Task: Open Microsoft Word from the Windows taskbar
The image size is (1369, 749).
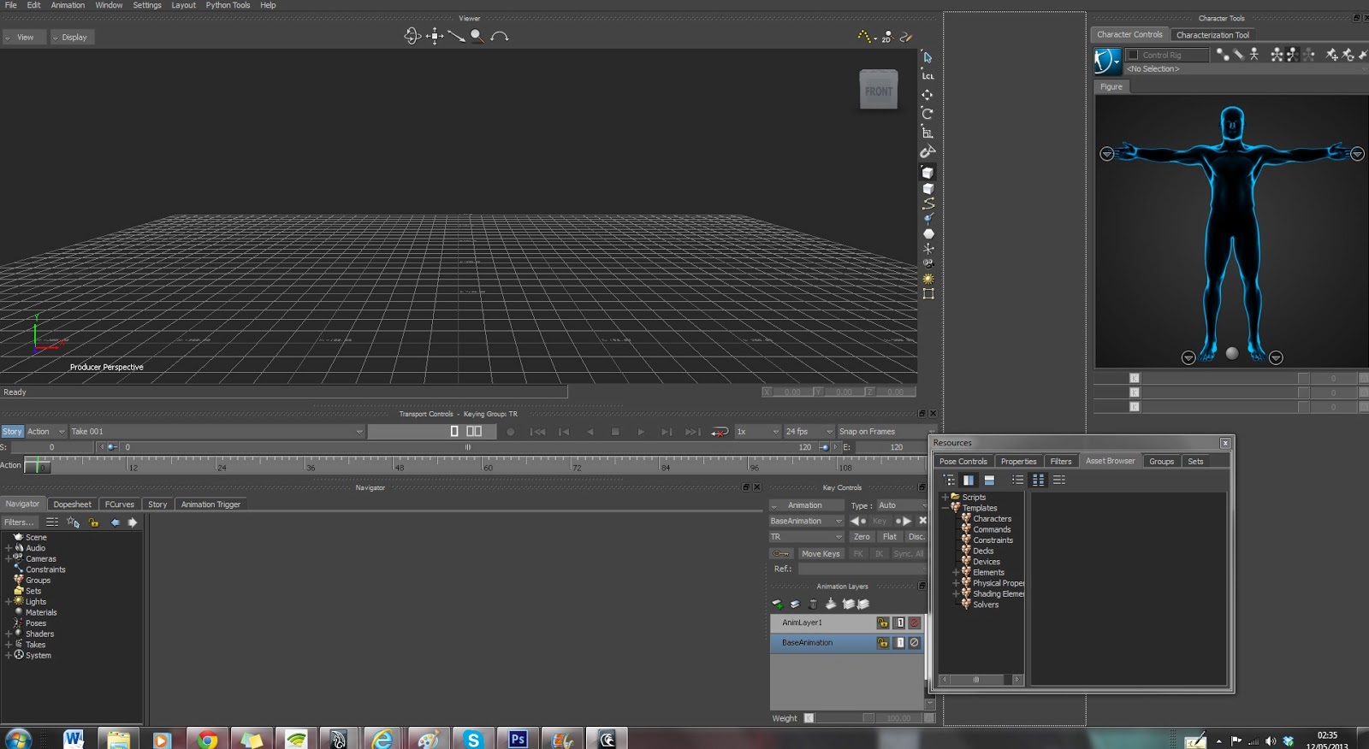Action: tap(74, 739)
